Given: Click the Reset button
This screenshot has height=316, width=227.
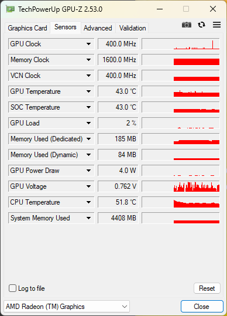Looking at the screenshot, I should pos(207,288).
